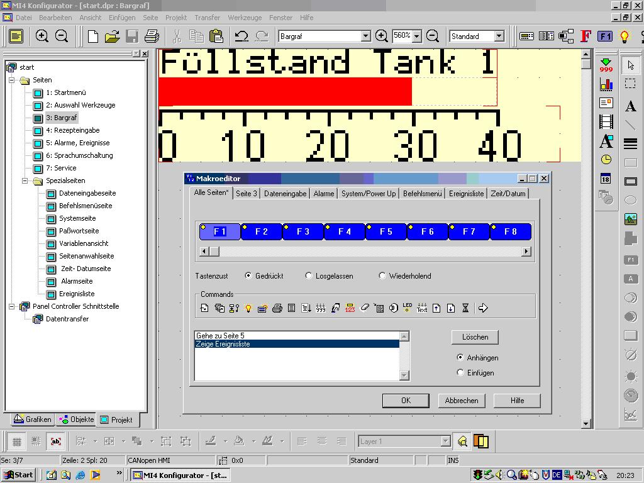
Task: Click the Windows Start button
Action: (x=18, y=475)
